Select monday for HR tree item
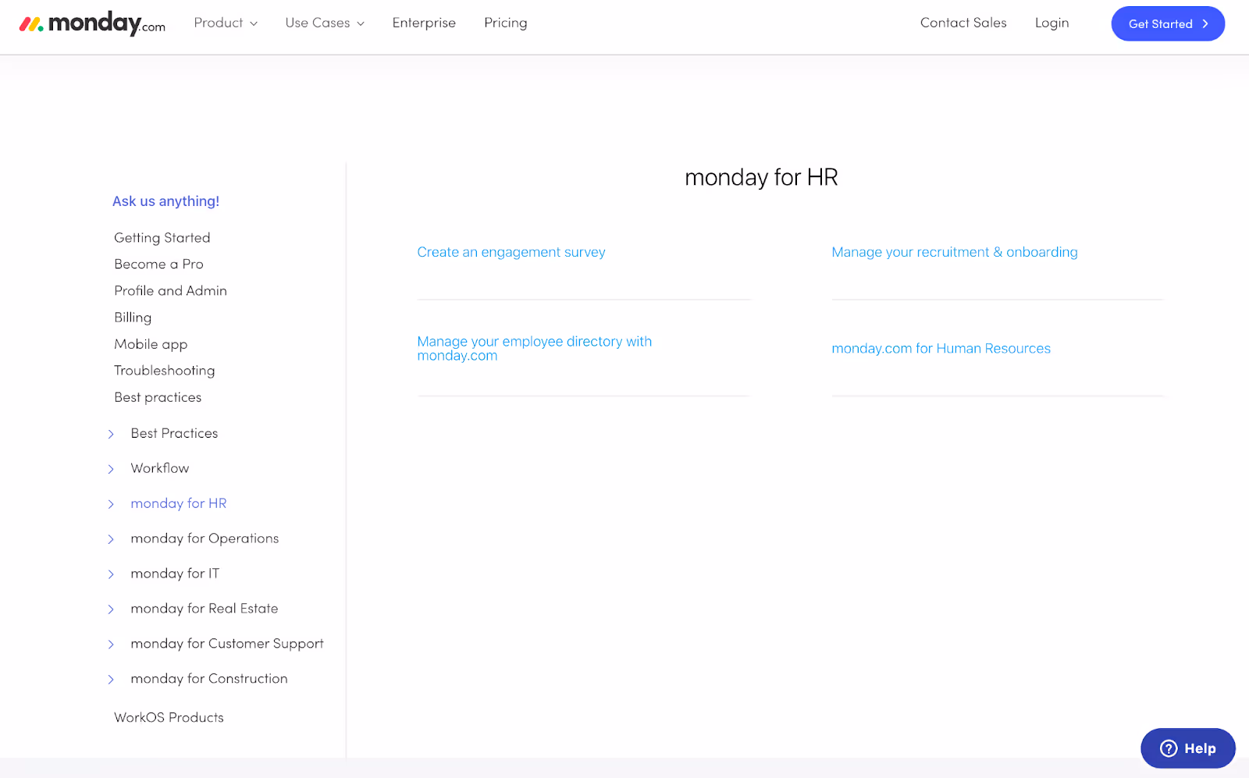Viewport: 1249px width, 778px height. point(179,503)
